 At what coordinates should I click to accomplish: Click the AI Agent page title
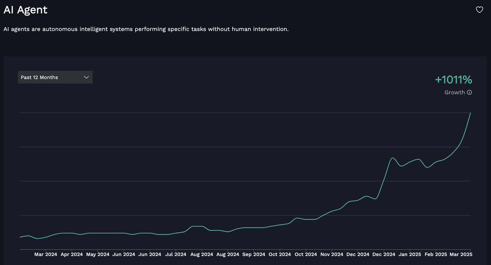(x=25, y=10)
